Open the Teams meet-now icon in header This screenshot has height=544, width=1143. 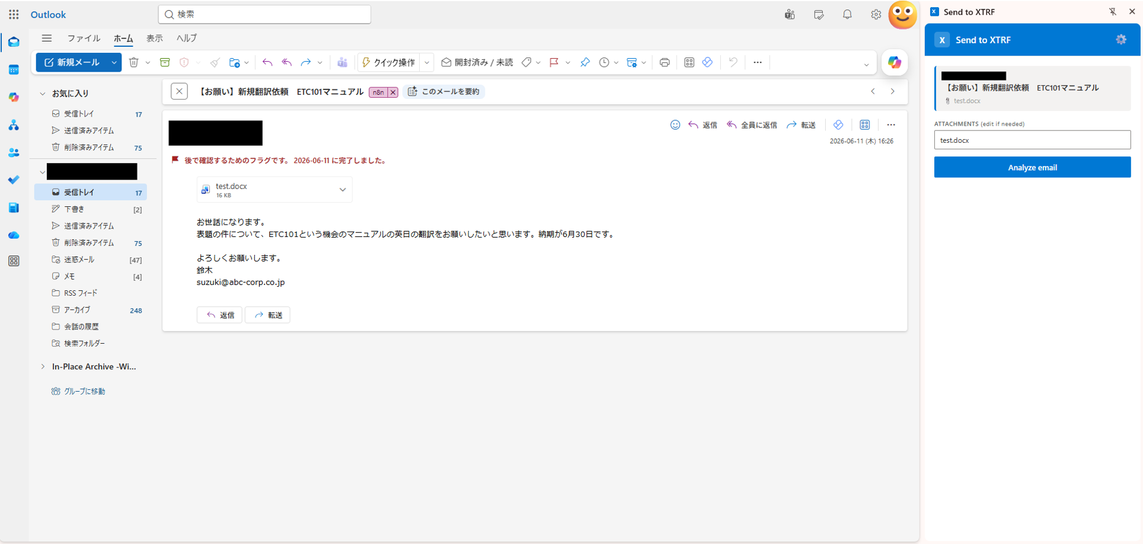click(790, 14)
